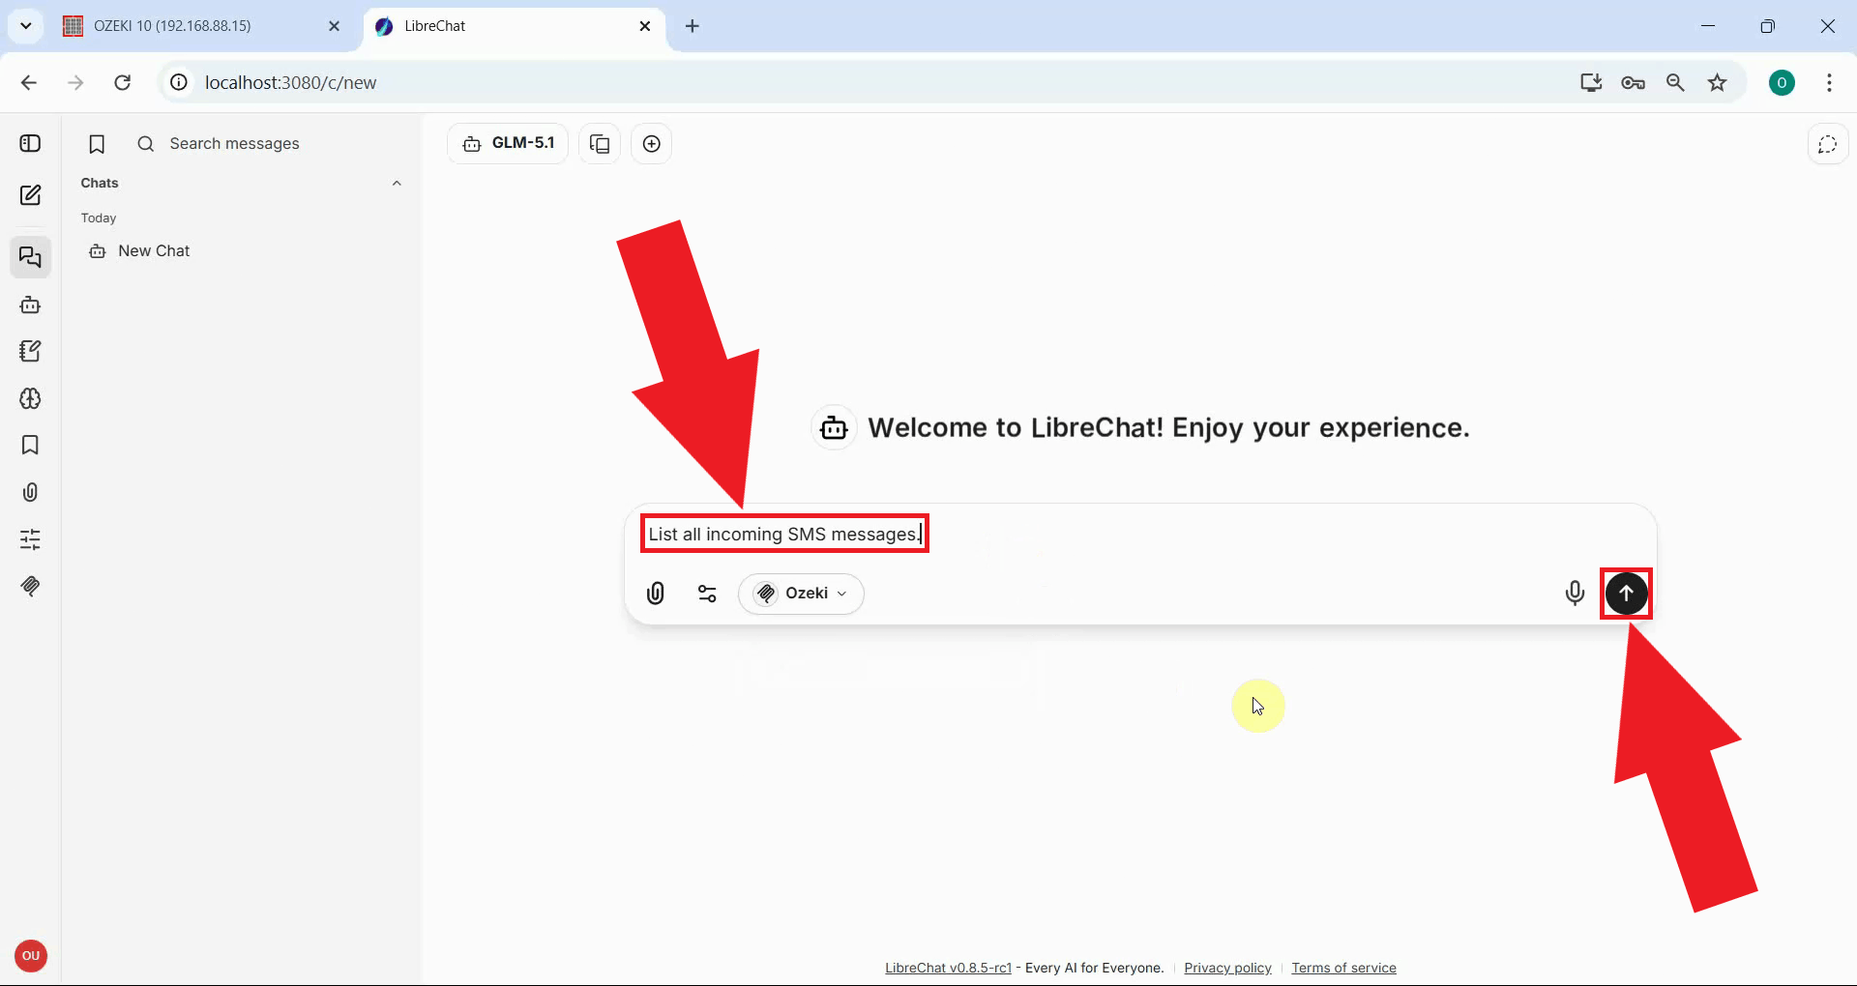Toggle the sidebar panel icon
Screen dimensions: 1857x986
point(30,143)
